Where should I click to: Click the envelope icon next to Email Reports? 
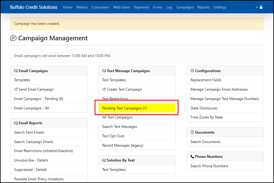[x=16, y=123]
